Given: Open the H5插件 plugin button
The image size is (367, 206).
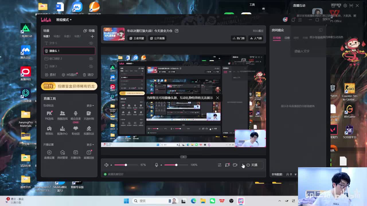Looking at the screenshot, I should pos(70,75).
